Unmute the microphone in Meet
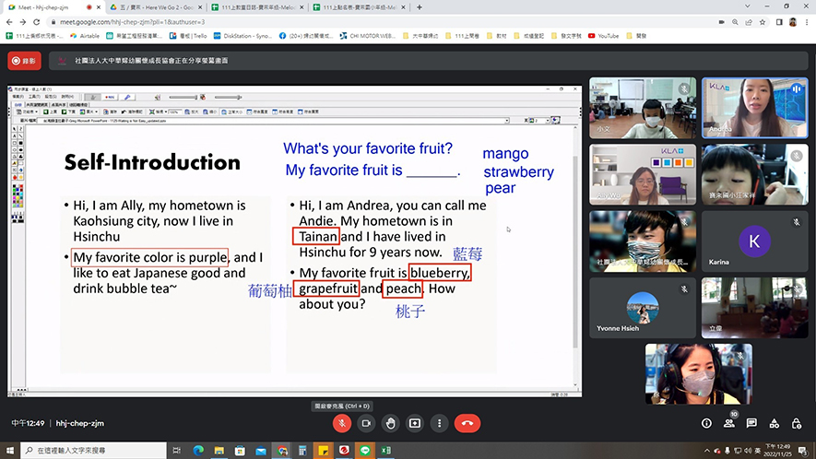Screen dimensions: 816x459 [341, 423]
